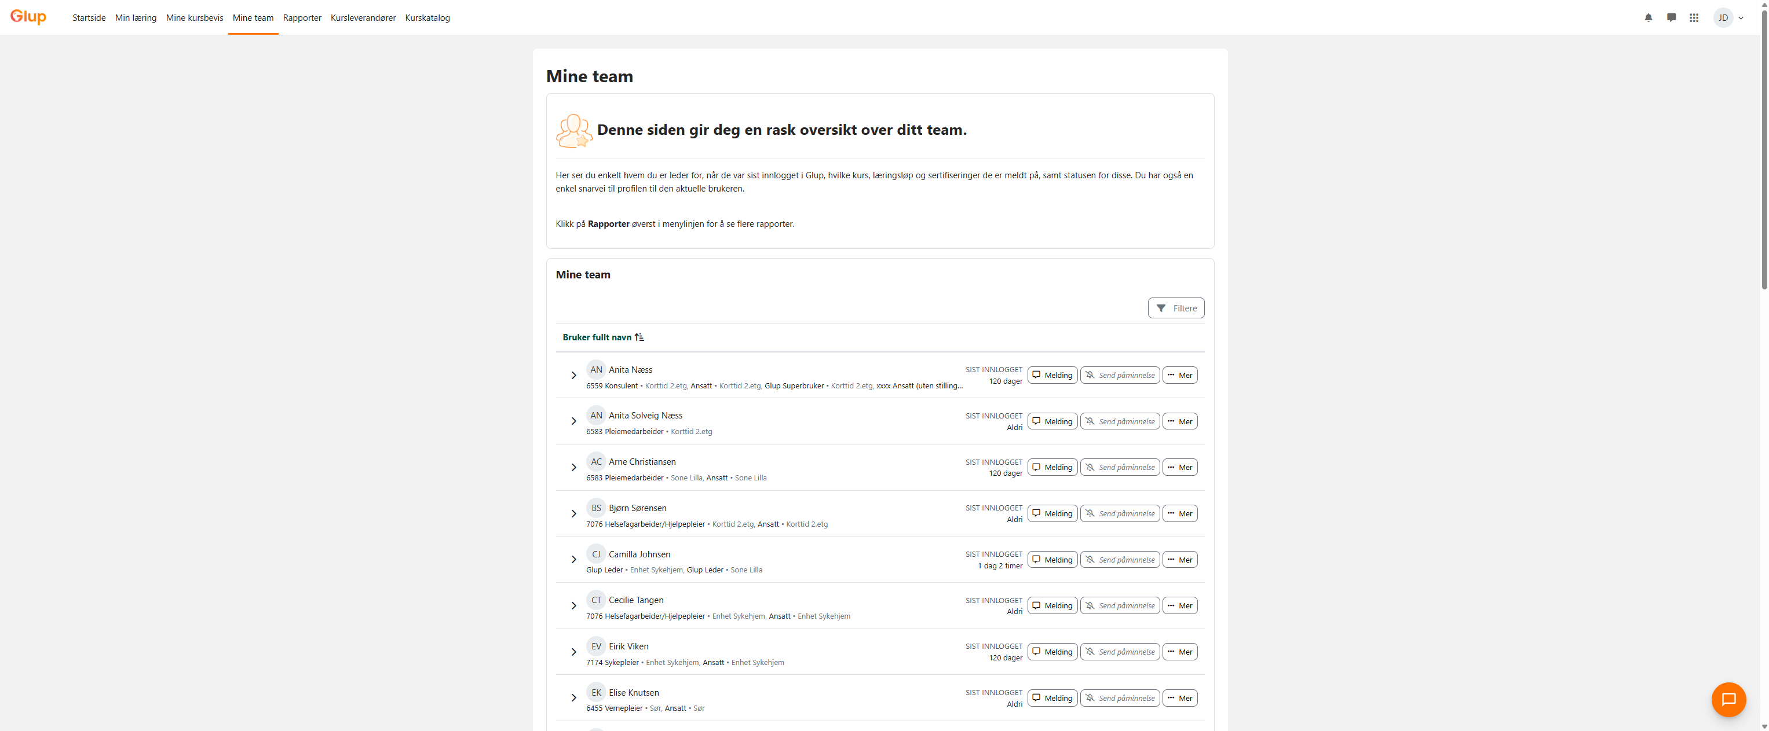Expand the Eirik Viken row
Viewport: 1769px width, 731px height.
click(x=573, y=651)
